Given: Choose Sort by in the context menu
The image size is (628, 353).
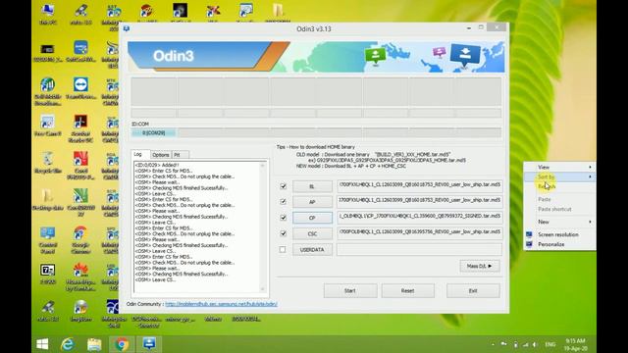Looking at the screenshot, I should 559,176.
